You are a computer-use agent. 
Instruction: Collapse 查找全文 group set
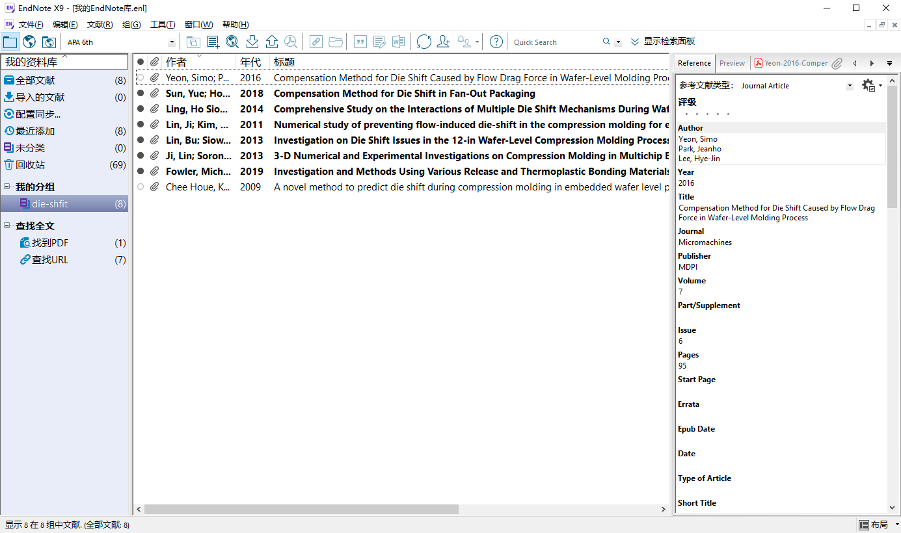(x=7, y=226)
